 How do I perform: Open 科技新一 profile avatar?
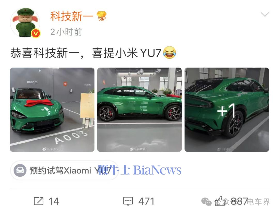pos(25,22)
